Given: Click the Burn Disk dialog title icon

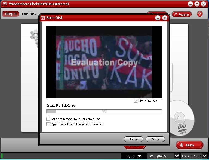Looking at the screenshot, I should (43, 18).
